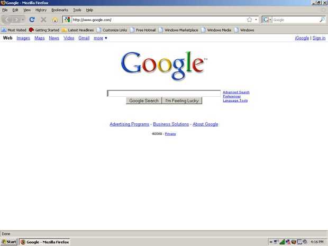
Task: Go to the Home page icon
Action: tap(55, 20)
